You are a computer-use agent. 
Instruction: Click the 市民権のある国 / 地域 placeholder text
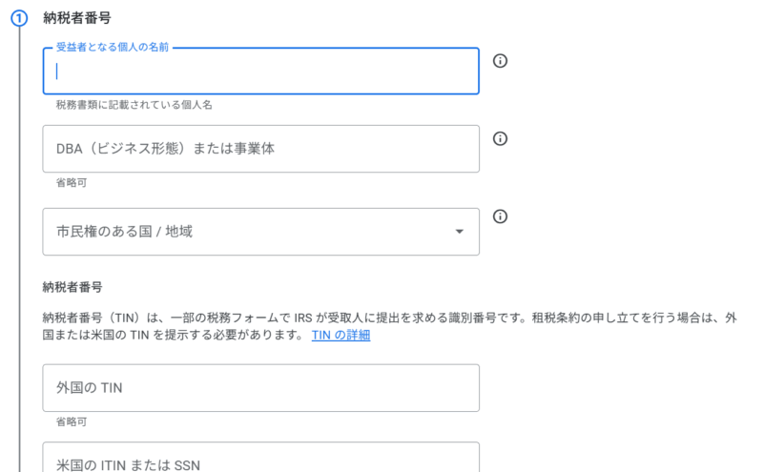point(124,232)
